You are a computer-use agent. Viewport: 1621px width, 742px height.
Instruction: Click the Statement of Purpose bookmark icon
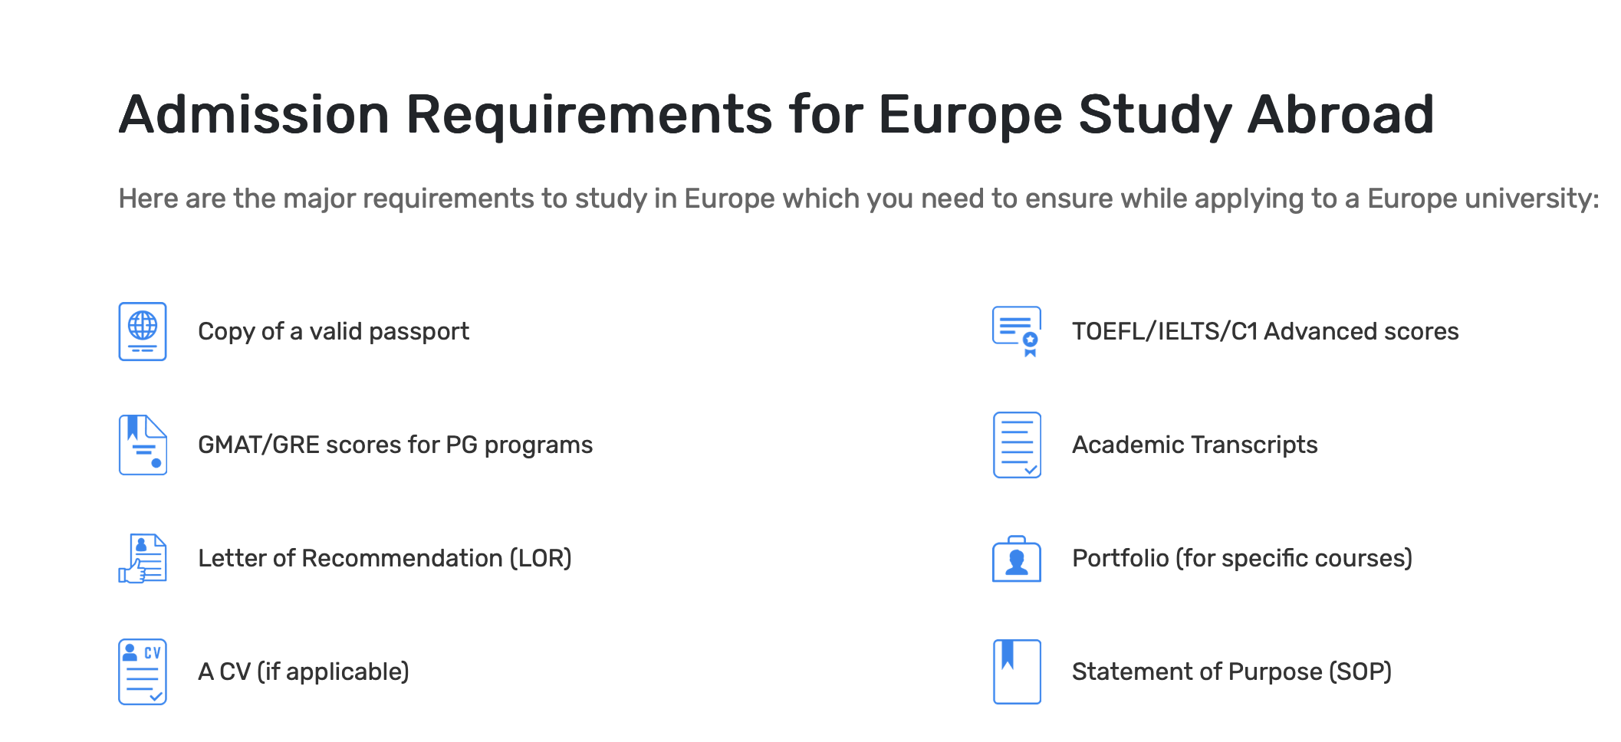[x=1017, y=671]
